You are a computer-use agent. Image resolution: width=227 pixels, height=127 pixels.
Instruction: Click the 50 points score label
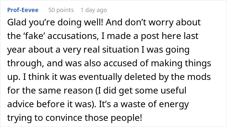click(61, 10)
